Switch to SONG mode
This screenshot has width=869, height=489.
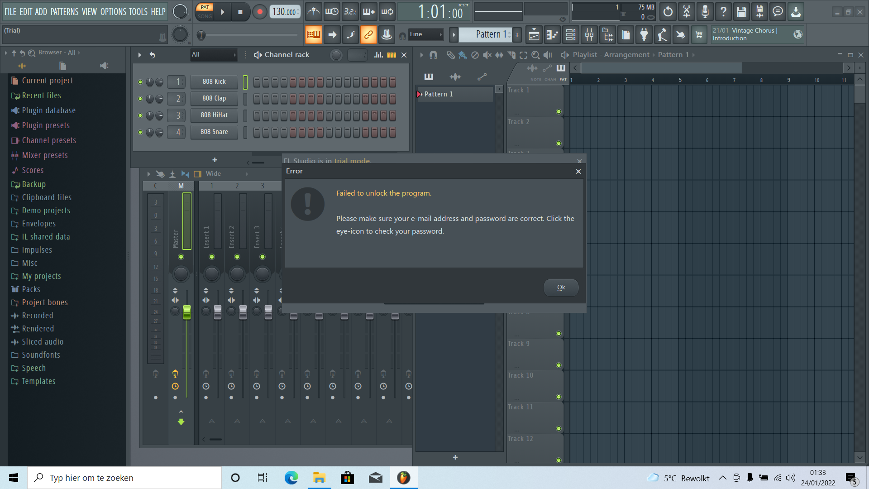[205, 16]
